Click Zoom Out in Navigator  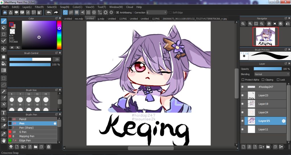[x=262, y=24]
